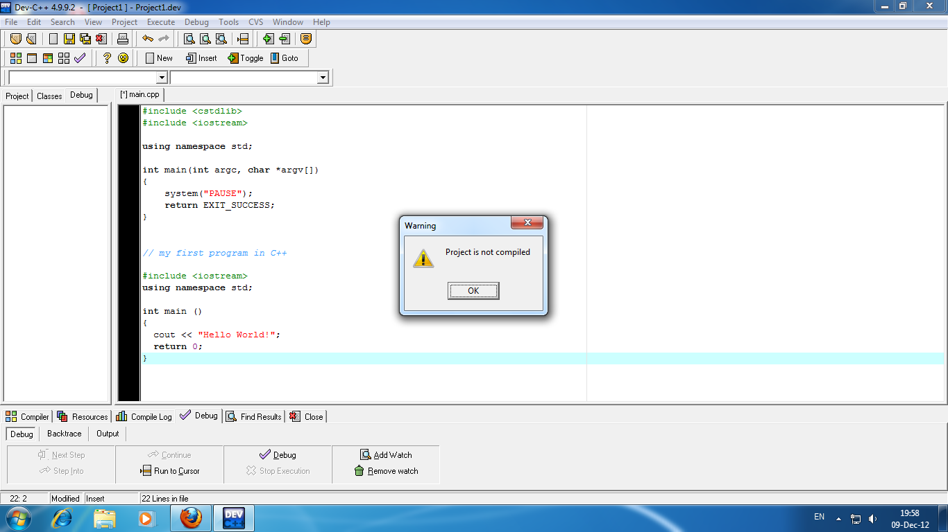Click the About smiley face icon
This screenshot has height=532, width=948.
pos(123,58)
